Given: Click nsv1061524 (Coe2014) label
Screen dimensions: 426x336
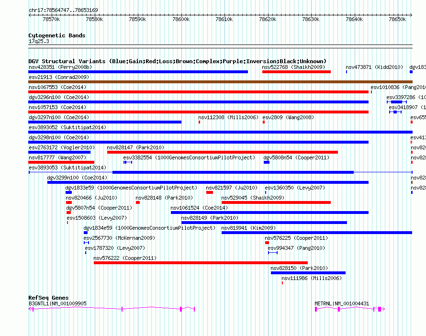Looking at the screenshot, I should 199,208.
